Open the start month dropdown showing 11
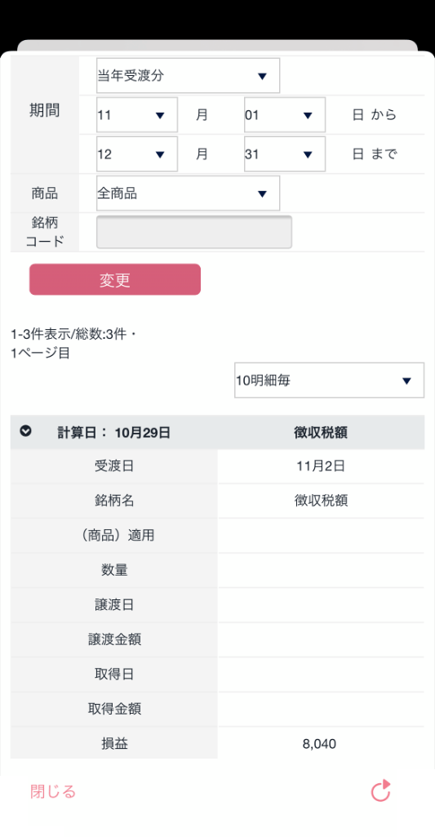 pos(136,115)
